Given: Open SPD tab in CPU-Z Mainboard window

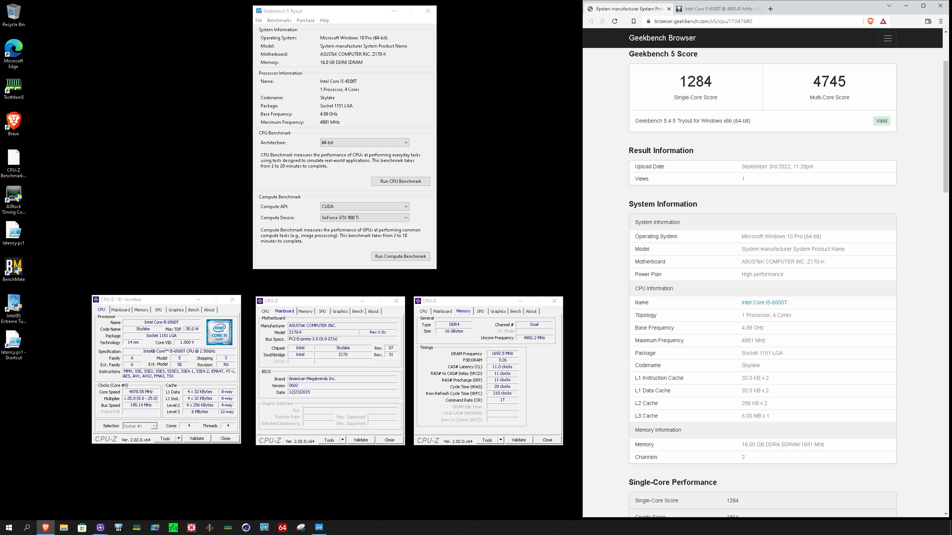Looking at the screenshot, I should coord(322,311).
